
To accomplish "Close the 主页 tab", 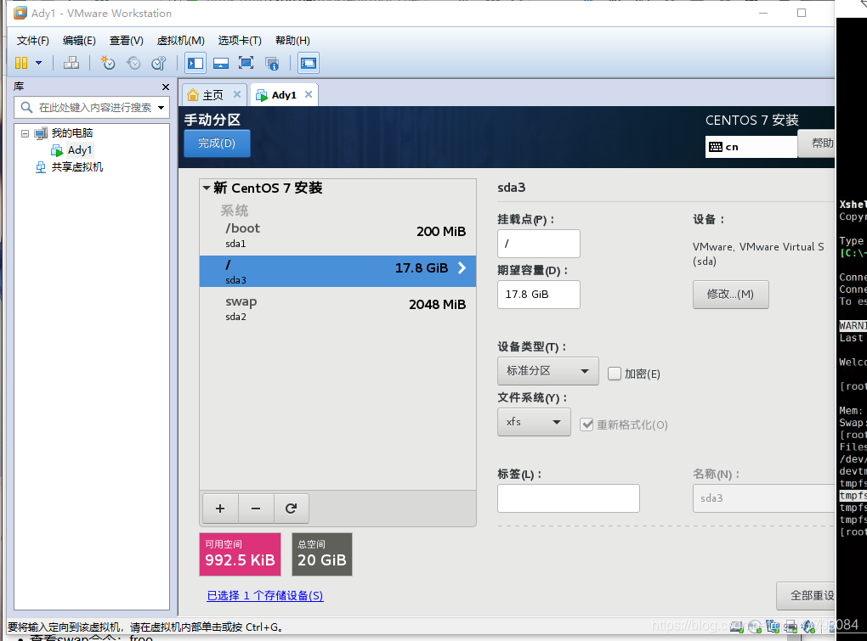I will [x=236, y=94].
